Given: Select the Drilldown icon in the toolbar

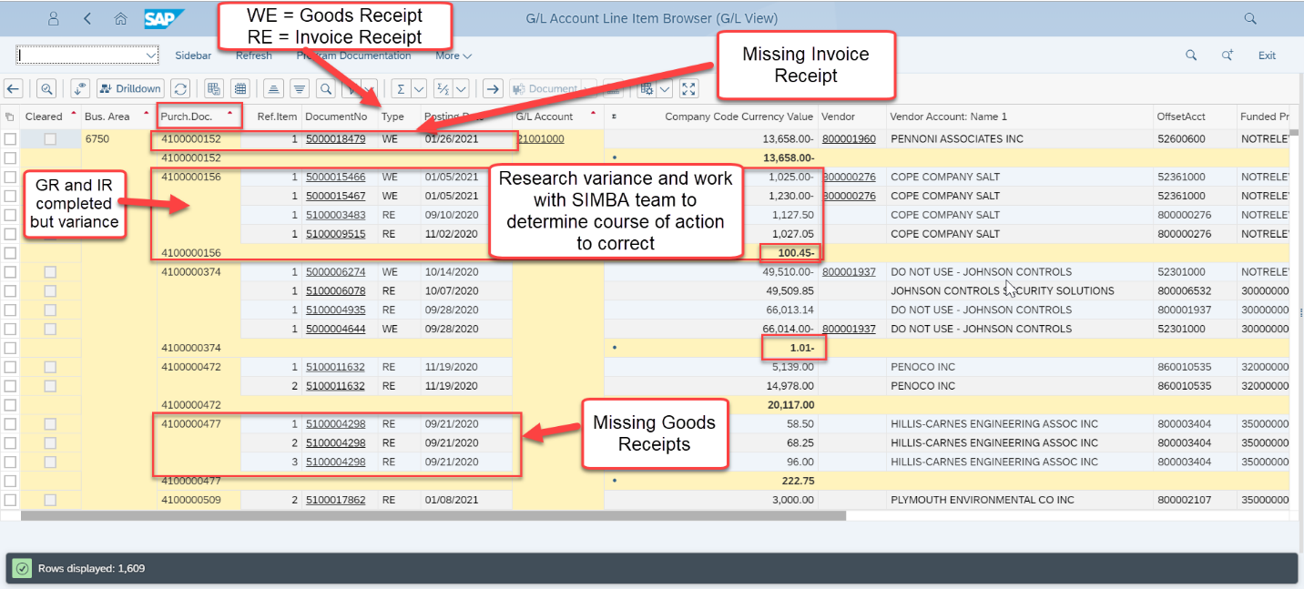Looking at the screenshot, I should coord(131,88).
